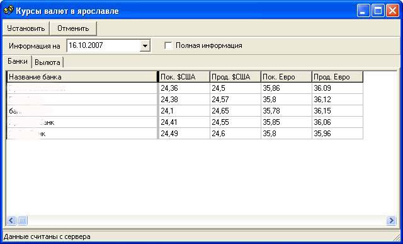403x244 pixels.
Task: Select cell with value 24,38
Action: [x=184, y=100]
